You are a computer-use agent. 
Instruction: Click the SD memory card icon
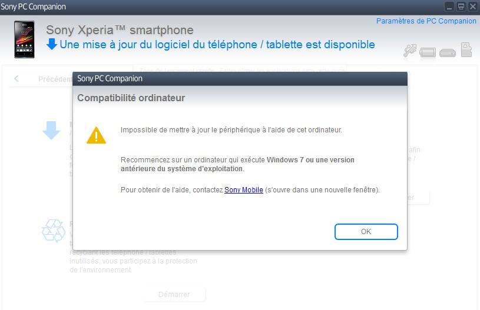coord(466,49)
